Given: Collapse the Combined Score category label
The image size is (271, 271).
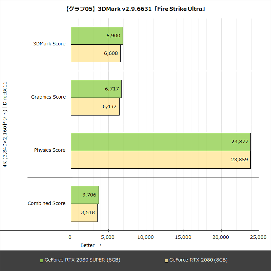Looking at the screenshot, I should tap(46, 203).
